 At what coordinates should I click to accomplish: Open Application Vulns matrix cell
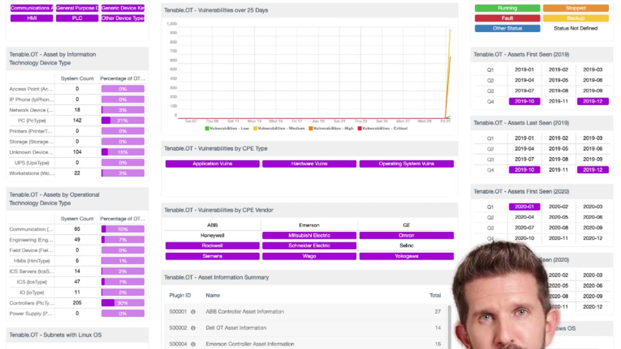tap(212, 164)
